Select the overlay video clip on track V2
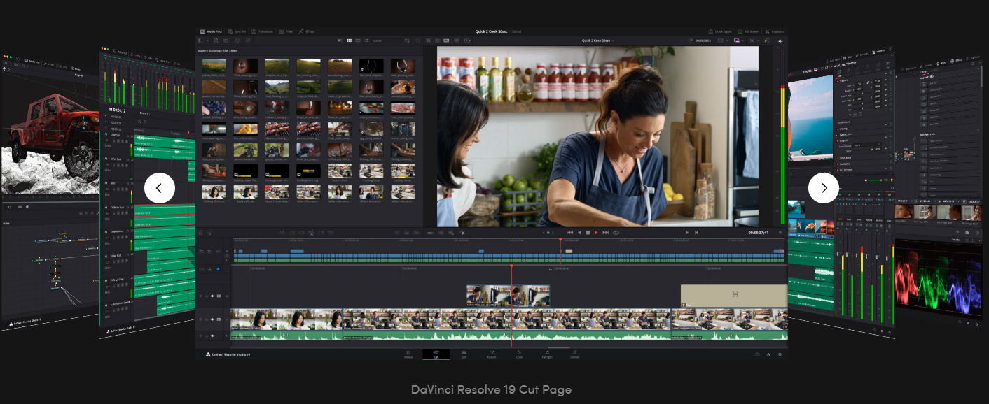The width and height of the screenshot is (989, 404). tap(508, 296)
